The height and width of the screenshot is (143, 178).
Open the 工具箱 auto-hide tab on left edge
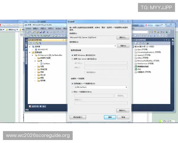pos(26,43)
